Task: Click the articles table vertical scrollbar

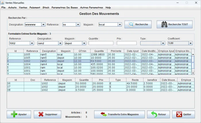Action: pos(193,62)
